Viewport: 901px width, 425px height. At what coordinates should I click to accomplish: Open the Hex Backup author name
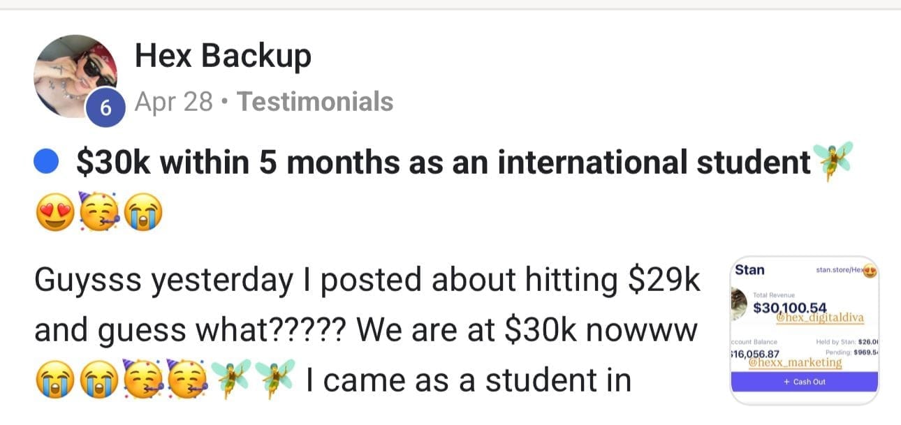pos(223,56)
